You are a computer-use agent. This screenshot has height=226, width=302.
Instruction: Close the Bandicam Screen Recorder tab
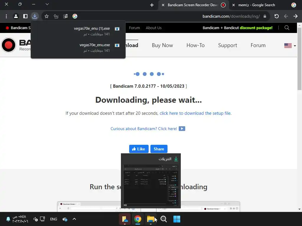tap(163, 5)
